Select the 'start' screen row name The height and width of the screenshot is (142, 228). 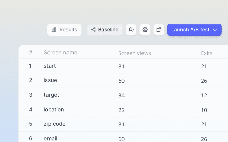50,66
